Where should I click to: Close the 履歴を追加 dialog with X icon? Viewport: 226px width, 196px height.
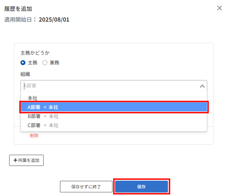click(x=219, y=8)
